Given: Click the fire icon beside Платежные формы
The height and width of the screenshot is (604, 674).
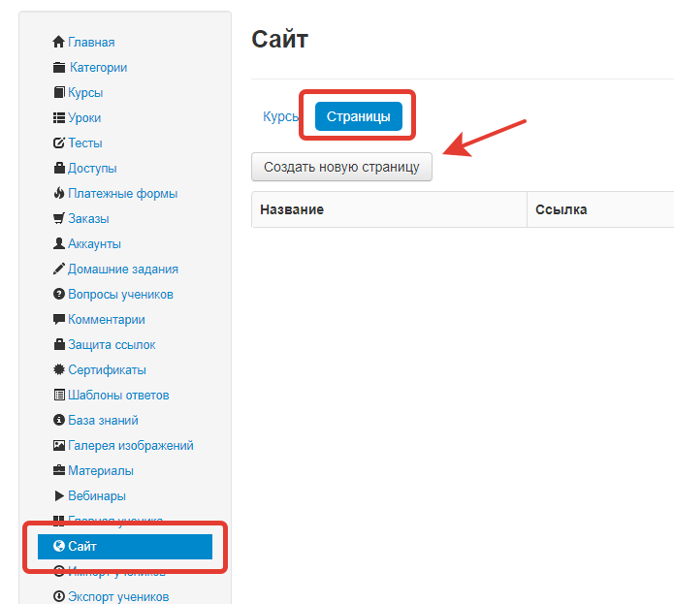Looking at the screenshot, I should tap(59, 193).
